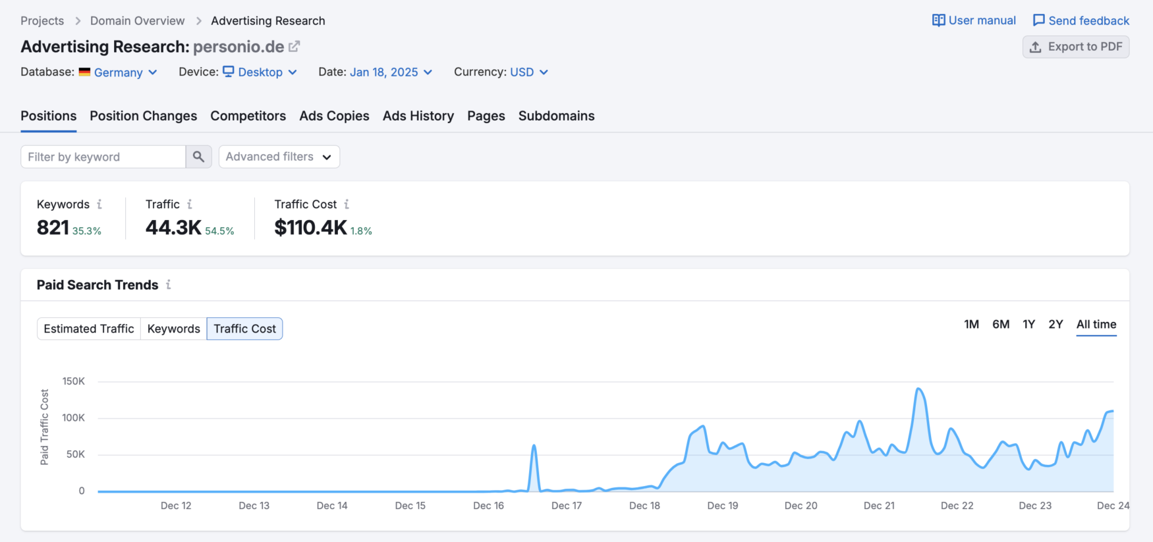Click Traffic Cost metric info icon
The image size is (1153, 542).
point(347,204)
